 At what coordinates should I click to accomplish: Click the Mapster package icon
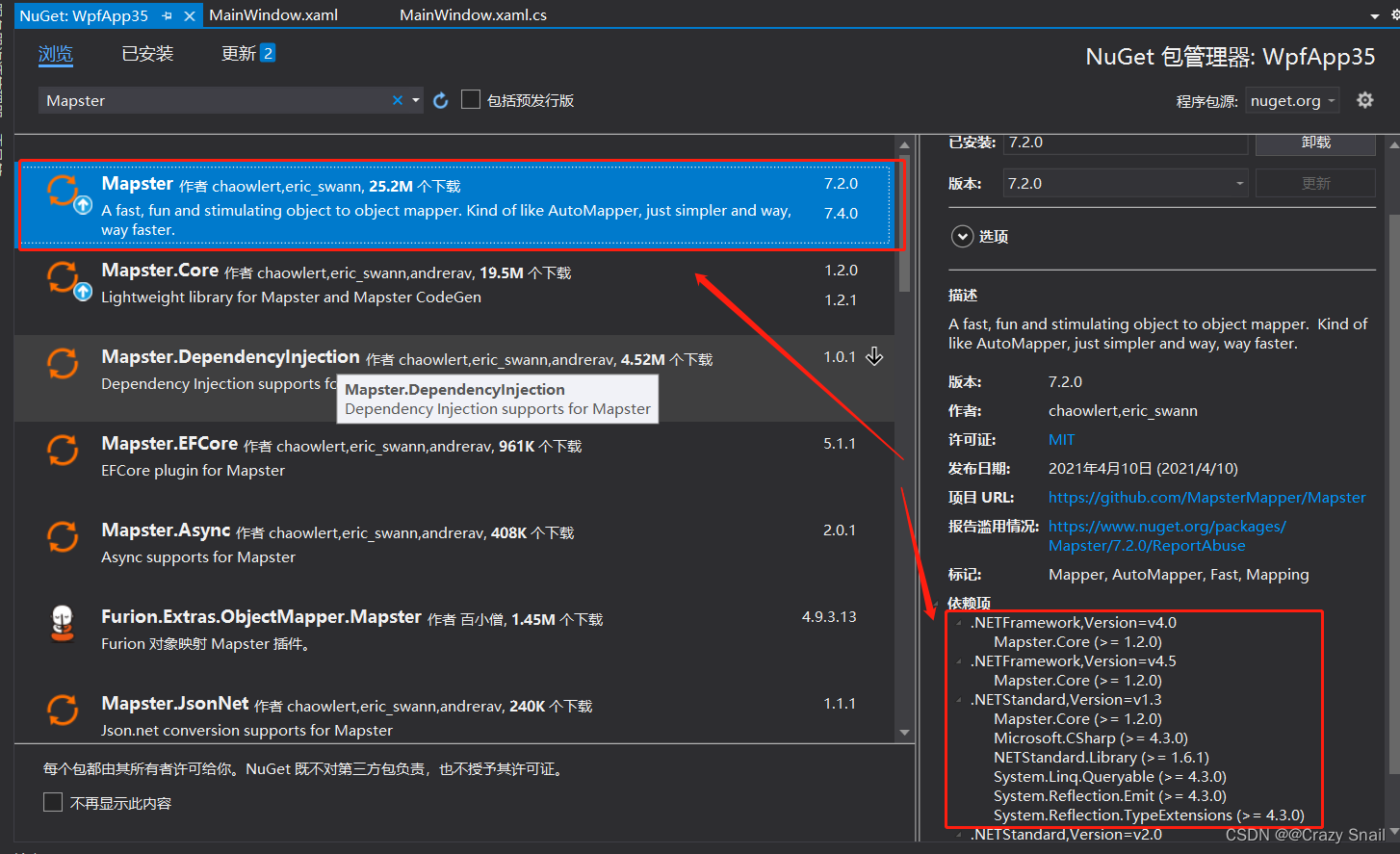pos(64,191)
